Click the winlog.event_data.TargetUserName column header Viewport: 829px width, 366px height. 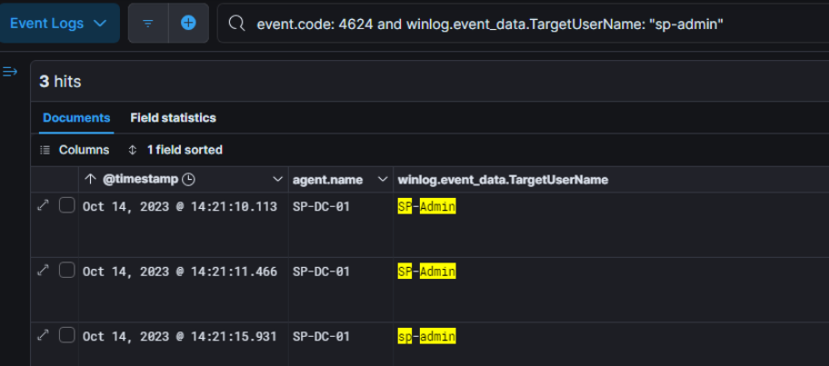point(503,180)
